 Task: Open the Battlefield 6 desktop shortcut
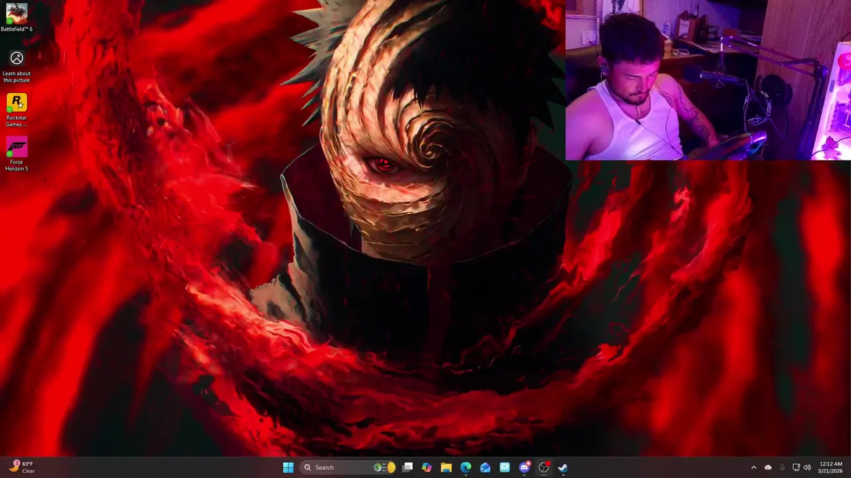coord(17,17)
